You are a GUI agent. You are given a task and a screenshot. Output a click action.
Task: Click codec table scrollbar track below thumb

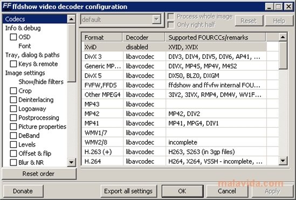[283, 113]
